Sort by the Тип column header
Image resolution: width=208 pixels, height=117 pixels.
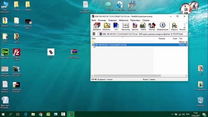point(181,38)
